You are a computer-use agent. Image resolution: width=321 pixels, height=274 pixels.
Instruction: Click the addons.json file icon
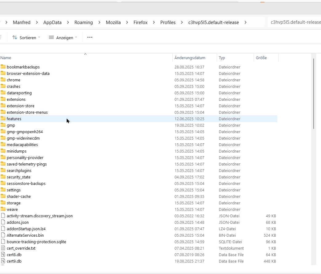coord(3,222)
